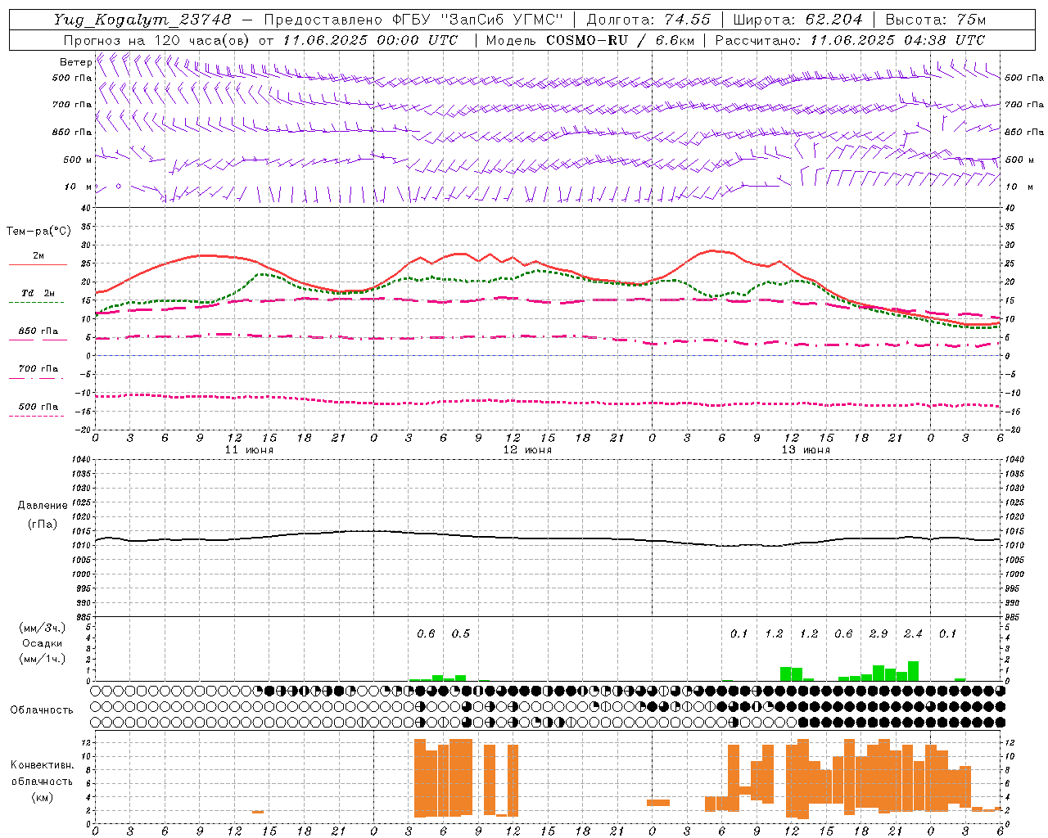The width and height of the screenshot is (1048, 838).
Task: Click the 'Давление' pressure panel label
Action: click(43, 506)
